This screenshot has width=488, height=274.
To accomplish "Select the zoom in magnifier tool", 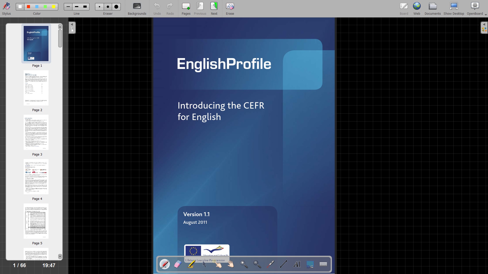I will (x=244, y=264).
